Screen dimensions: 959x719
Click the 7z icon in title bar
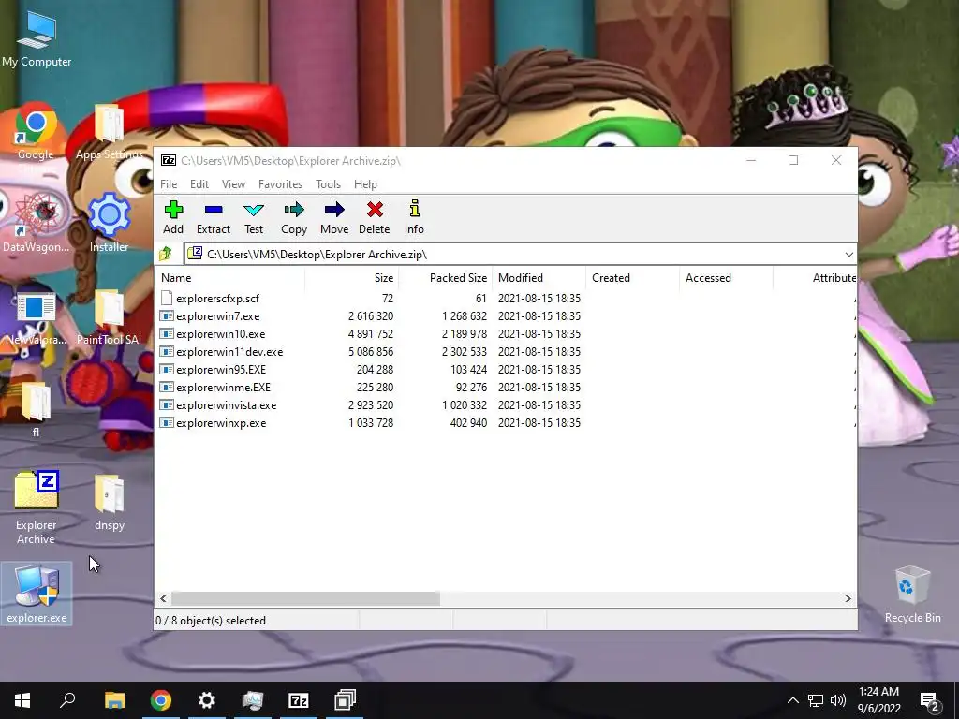(169, 160)
